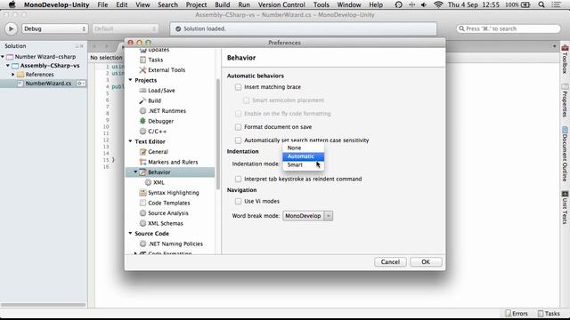Enable Insert matching brace checkbox
The height and width of the screenshot is (320, 570).
(x=238, y=87)
